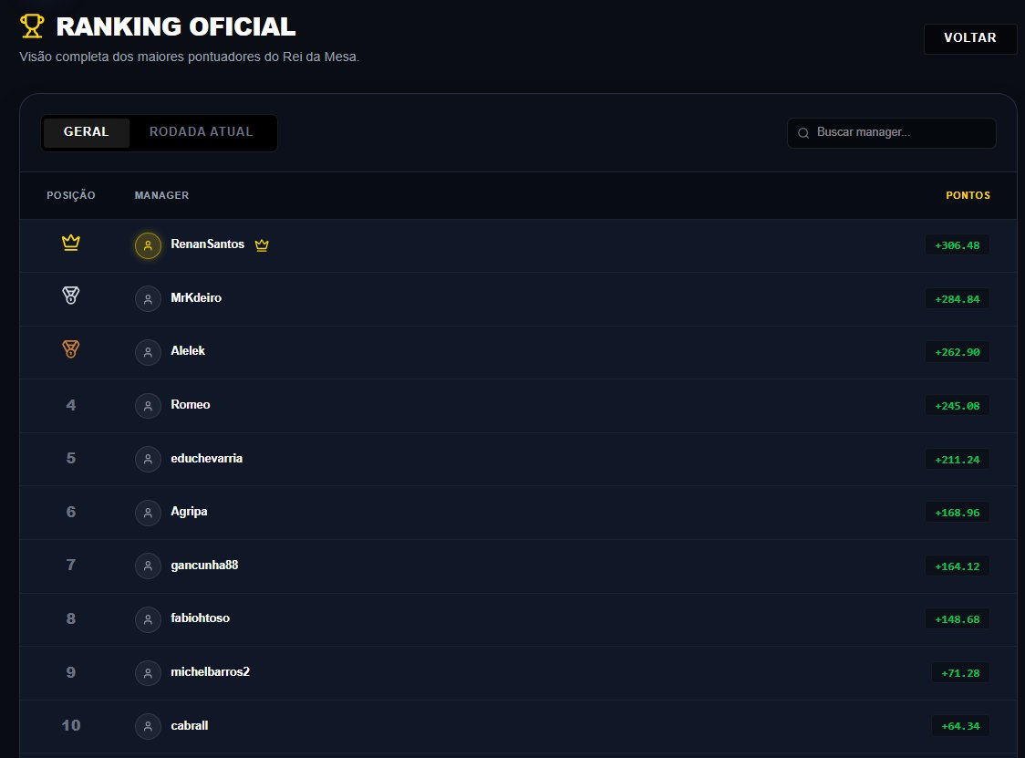The height and width of the screenshot is (758, 1025).
Task: Click position number 7 in gancunha88 row
Action: (x=70, y=565)
